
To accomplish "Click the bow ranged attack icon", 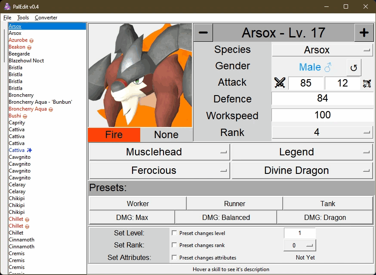I will click(367, 83).
